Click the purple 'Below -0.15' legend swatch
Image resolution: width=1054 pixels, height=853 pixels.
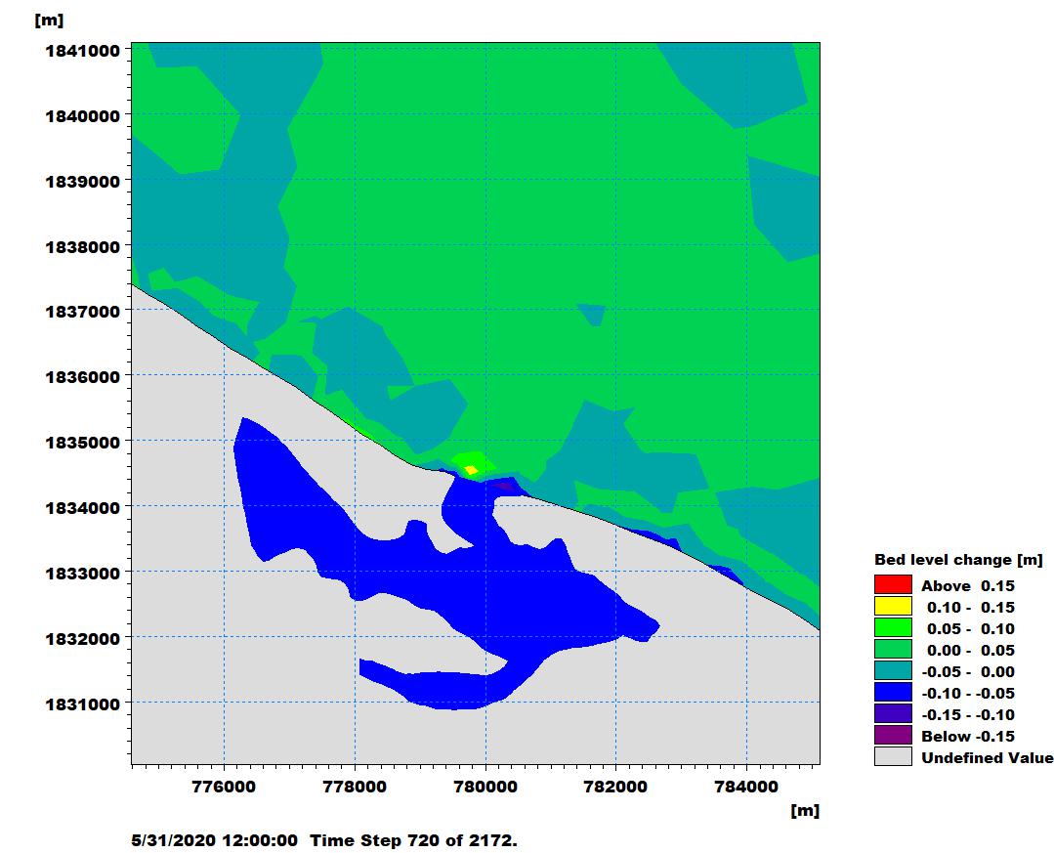pyautogui.click(x=893, y=736)
